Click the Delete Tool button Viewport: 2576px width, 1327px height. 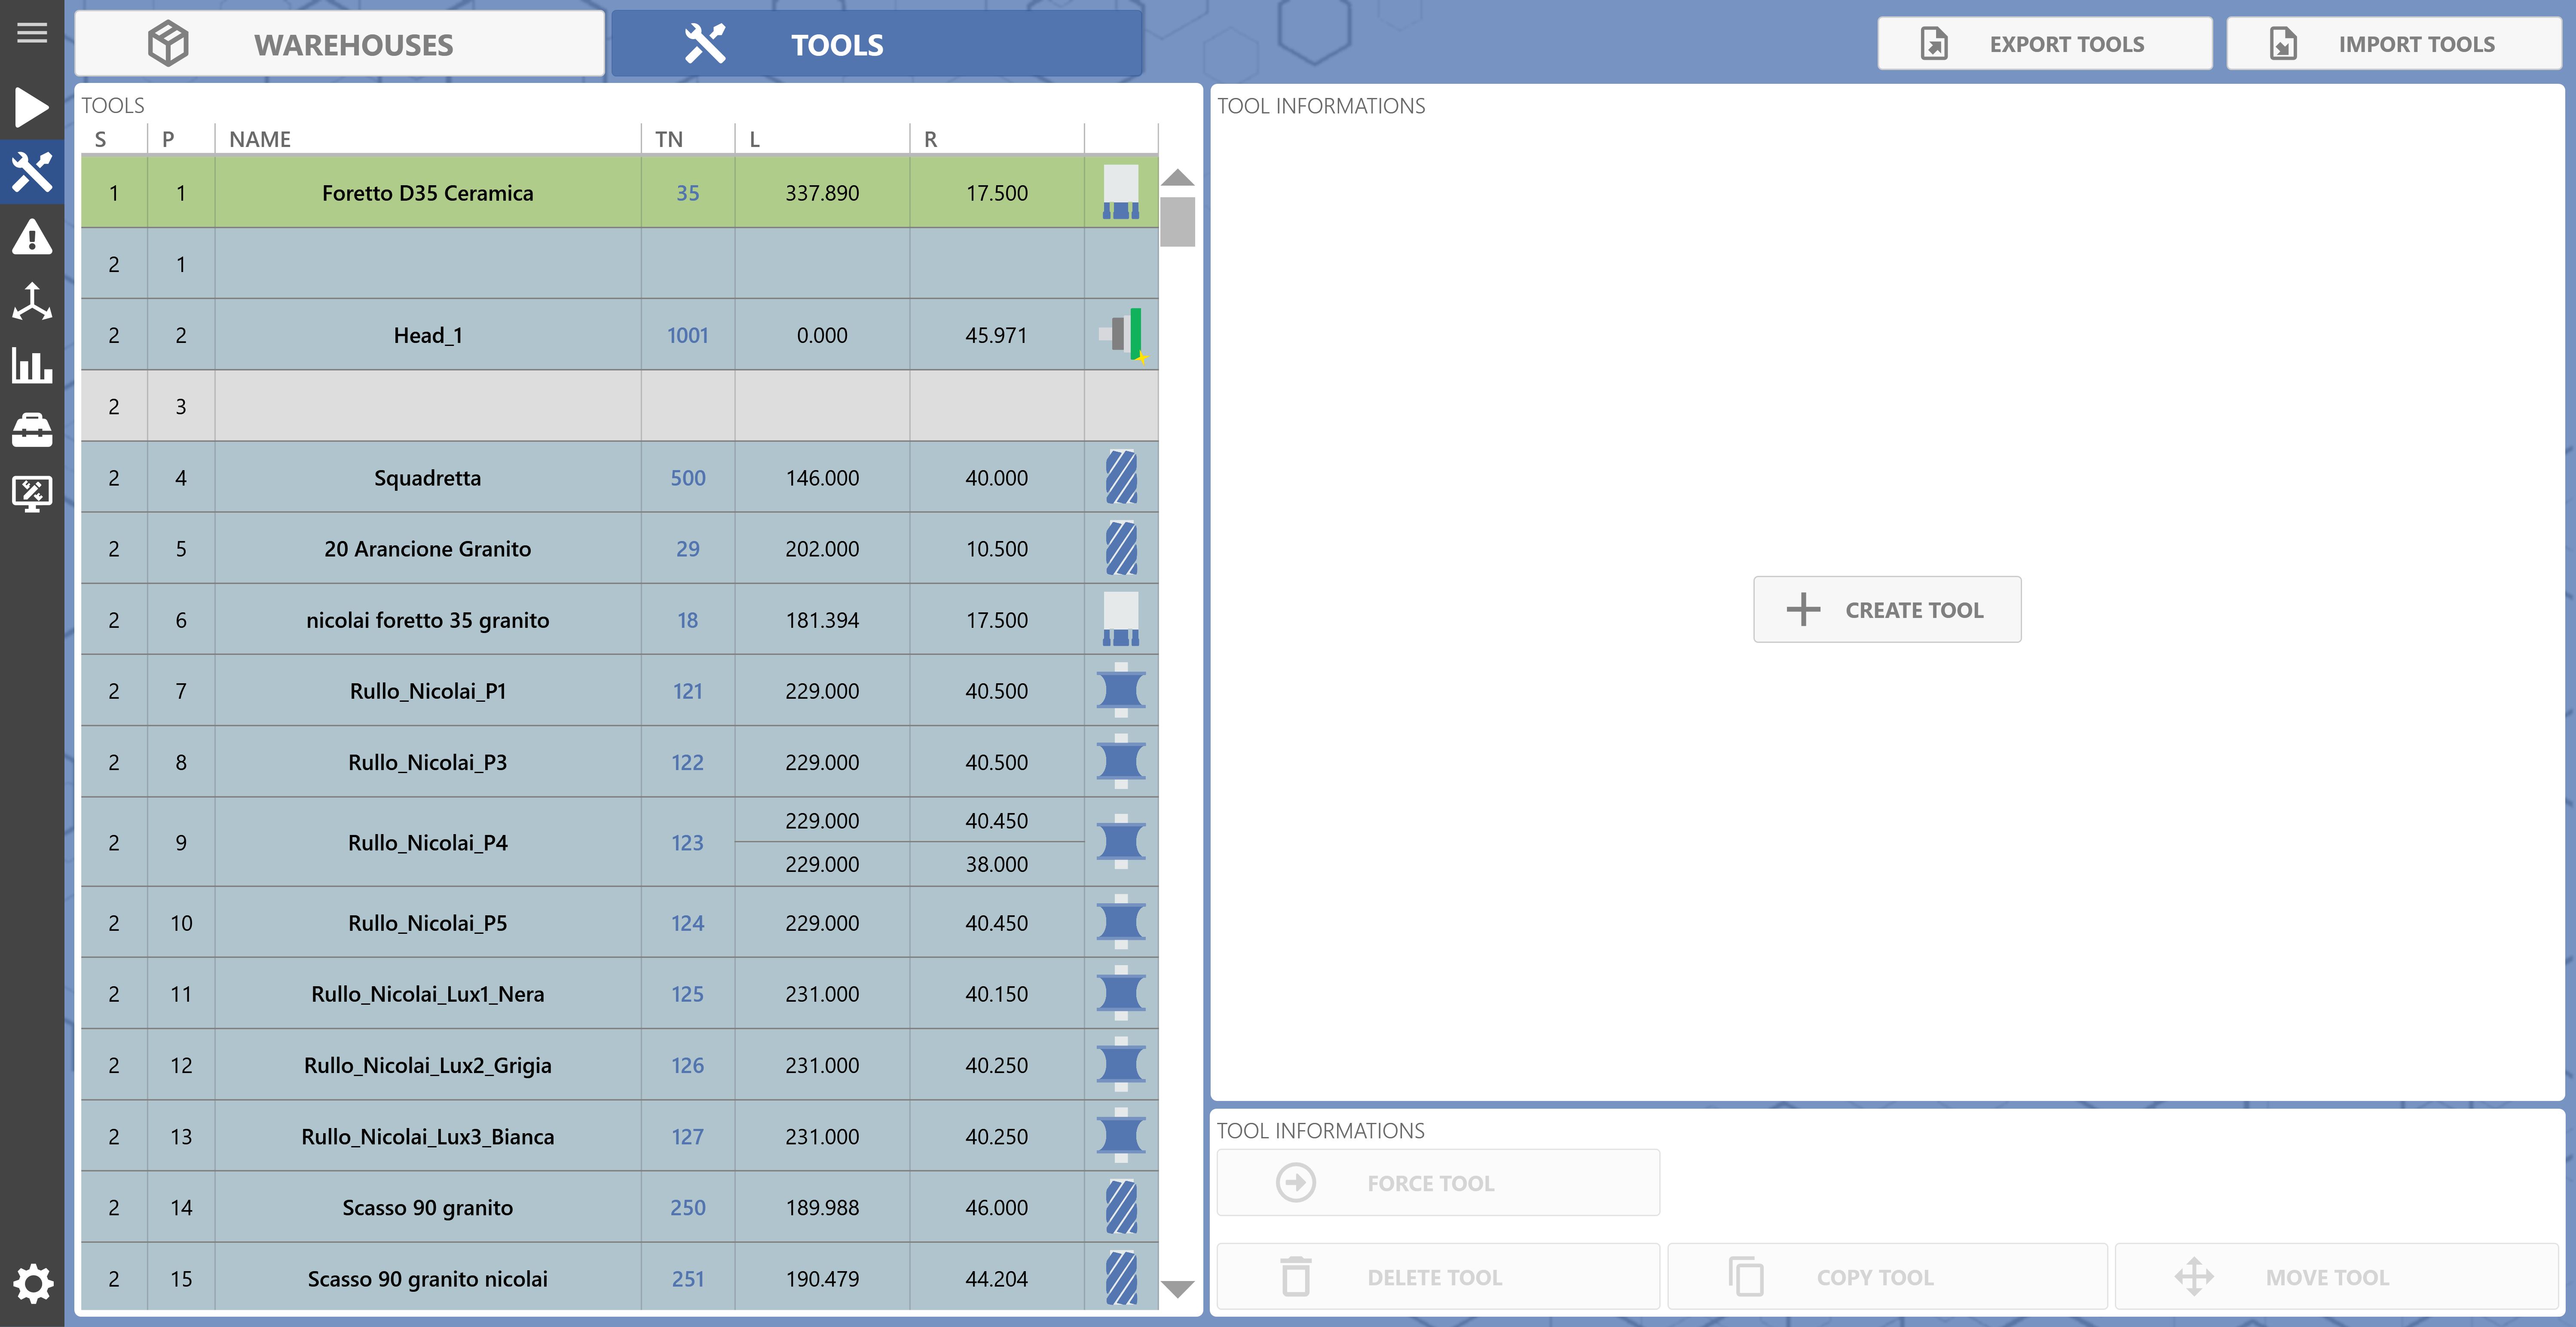[1438, 1277]
